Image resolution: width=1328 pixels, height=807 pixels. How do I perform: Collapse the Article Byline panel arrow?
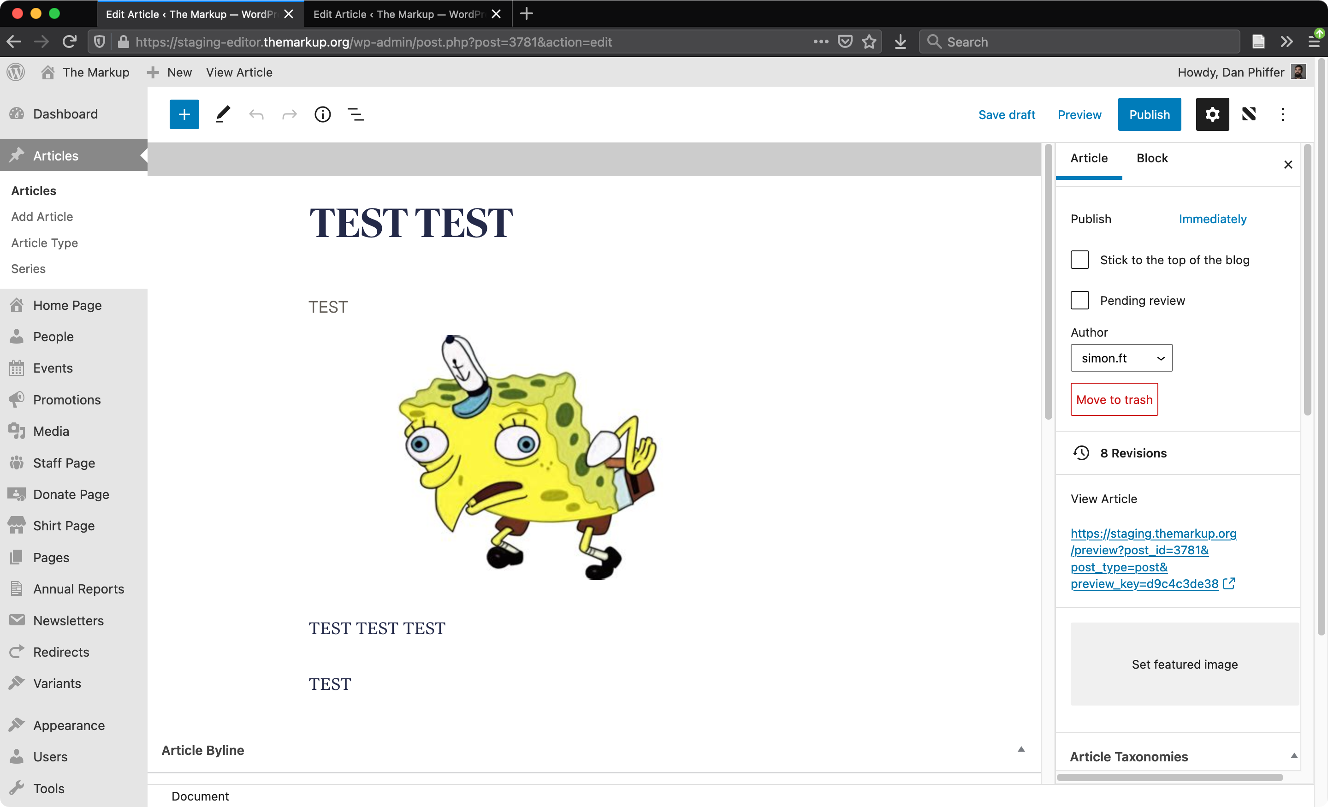coord(1021,749)
